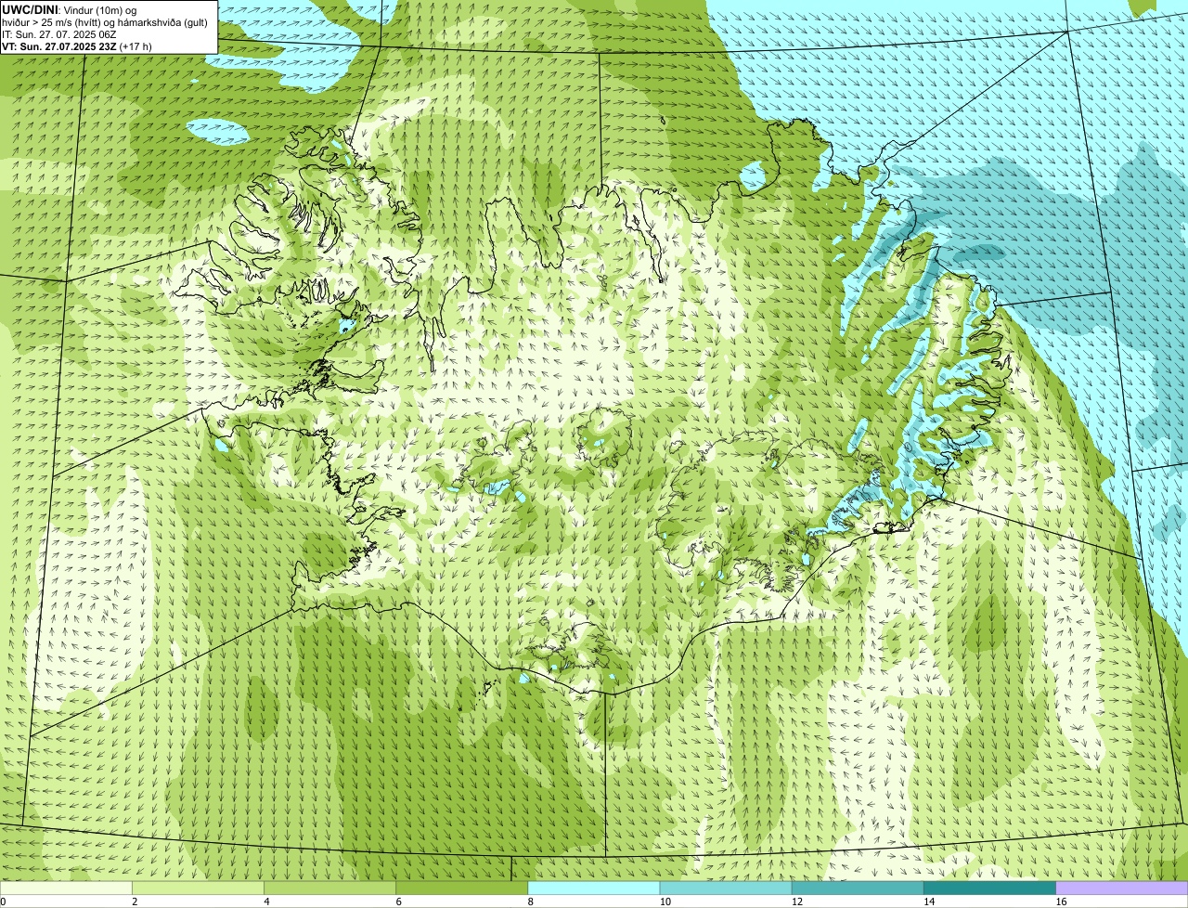
Task: Click the legend tick label "4"
Action: click(x=266, y=902)
